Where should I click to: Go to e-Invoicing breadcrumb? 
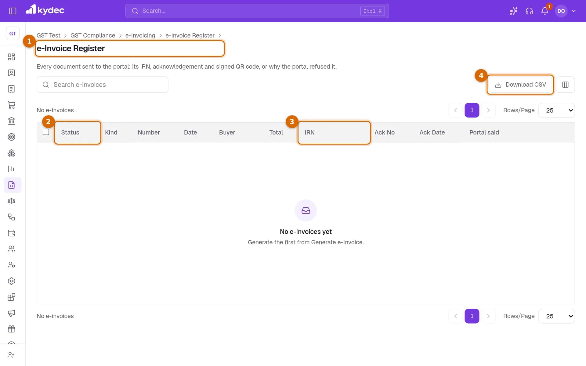[x=140, y=35]
